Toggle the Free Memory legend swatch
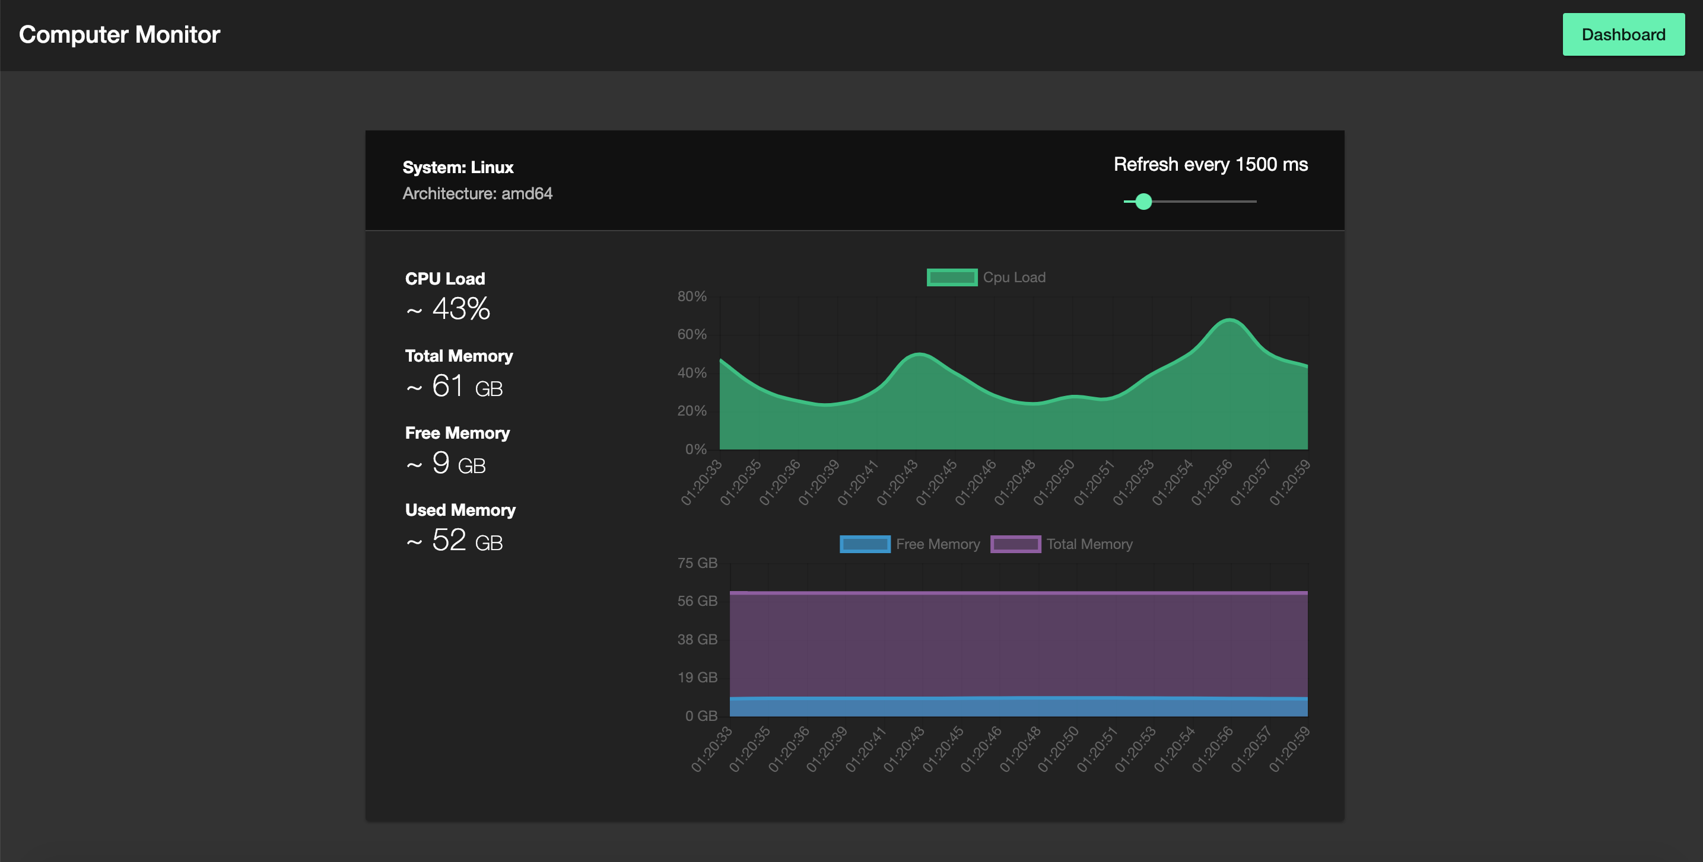Image resolution: width=1703 pixels, height=862 pixels. 864,544
